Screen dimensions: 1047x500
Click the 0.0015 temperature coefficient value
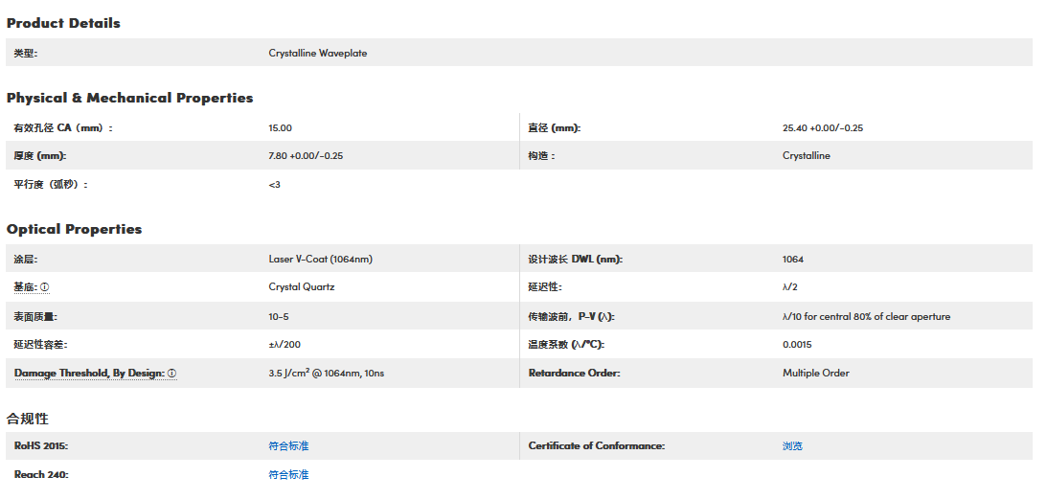coord(797,345)
